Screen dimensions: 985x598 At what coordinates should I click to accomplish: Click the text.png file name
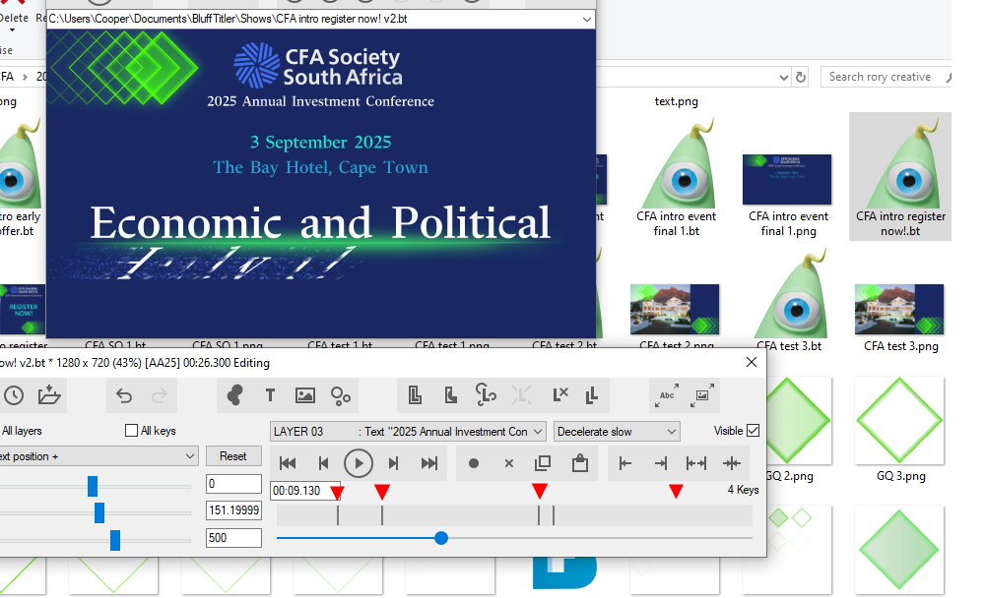click(676, 101)
